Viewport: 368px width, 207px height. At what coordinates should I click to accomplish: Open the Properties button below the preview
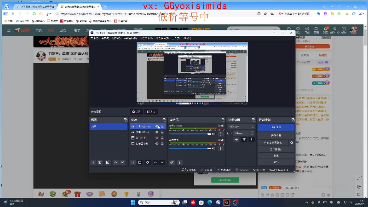pos(136,112)
